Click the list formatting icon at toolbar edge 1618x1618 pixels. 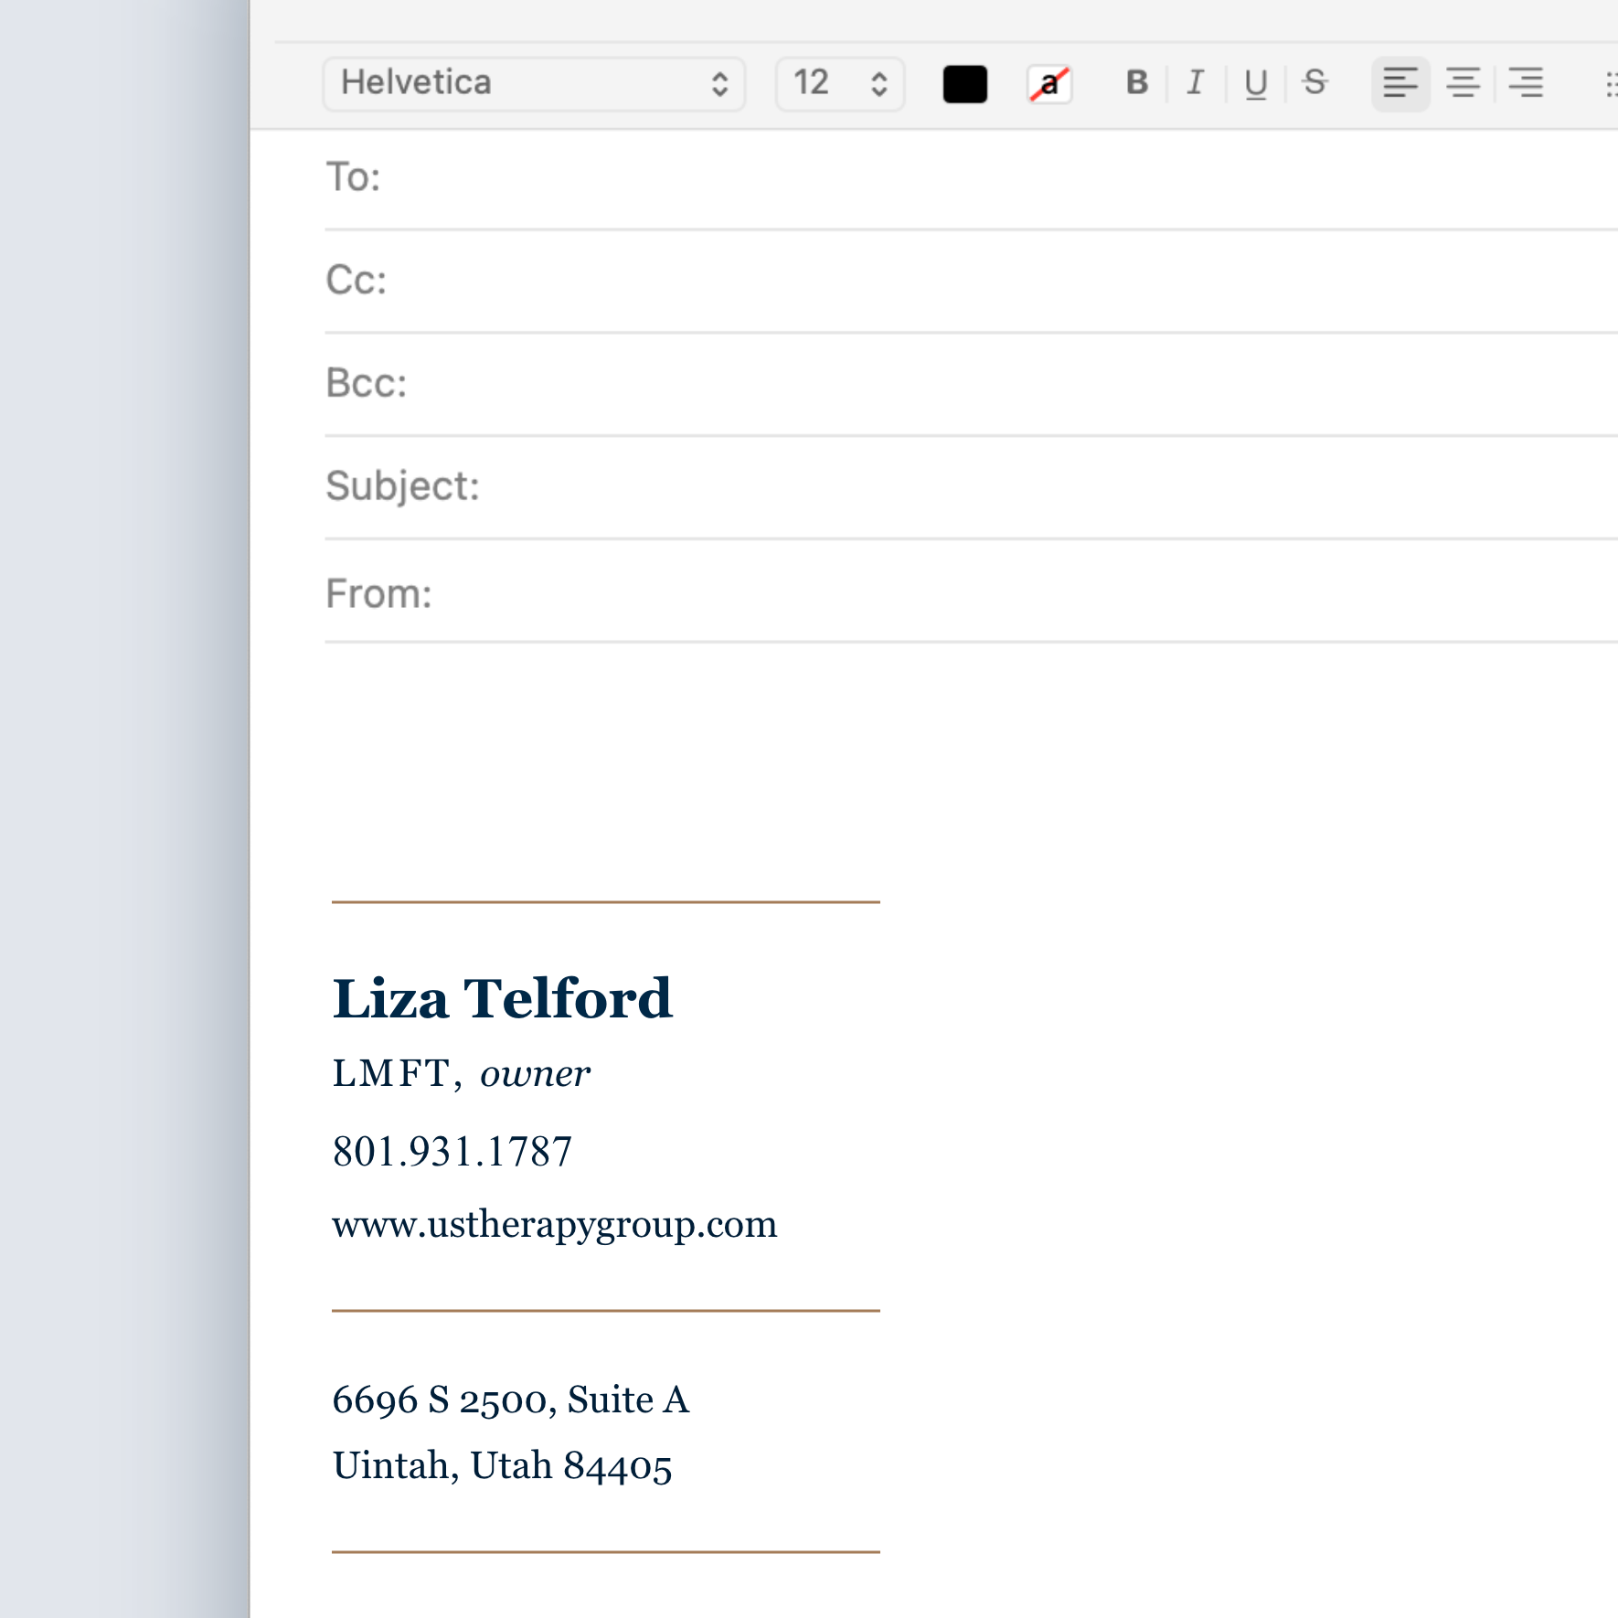click(1611, 83)
